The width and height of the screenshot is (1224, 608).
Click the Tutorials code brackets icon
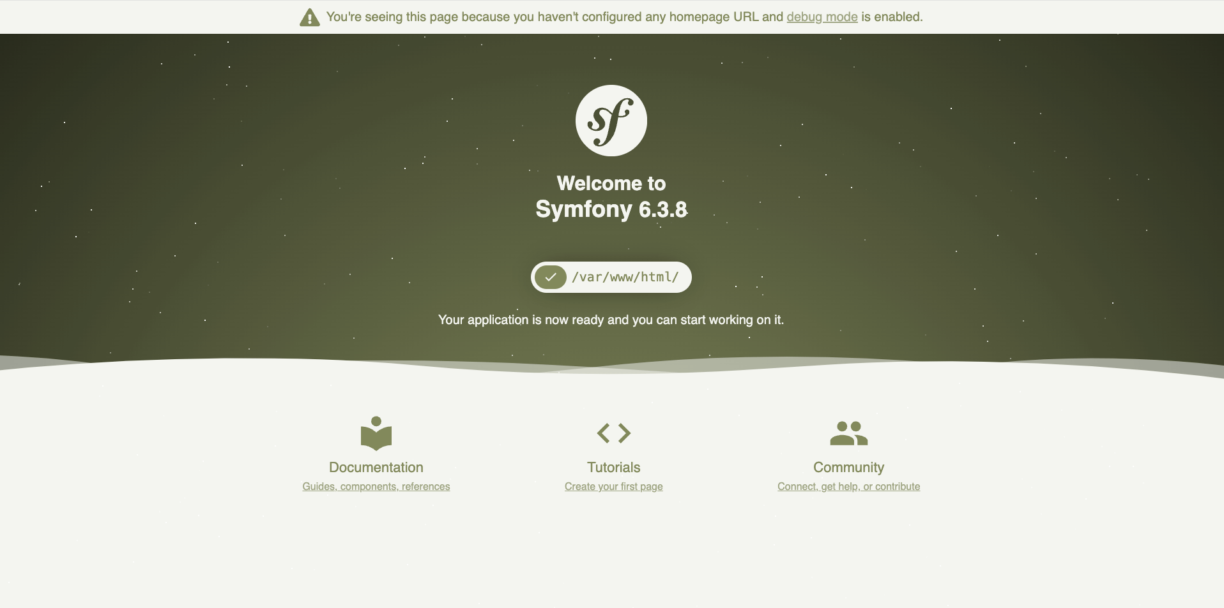coord(613,433)
